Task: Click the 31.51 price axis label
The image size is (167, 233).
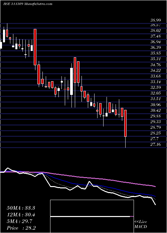Action: [x=156, y=99]
